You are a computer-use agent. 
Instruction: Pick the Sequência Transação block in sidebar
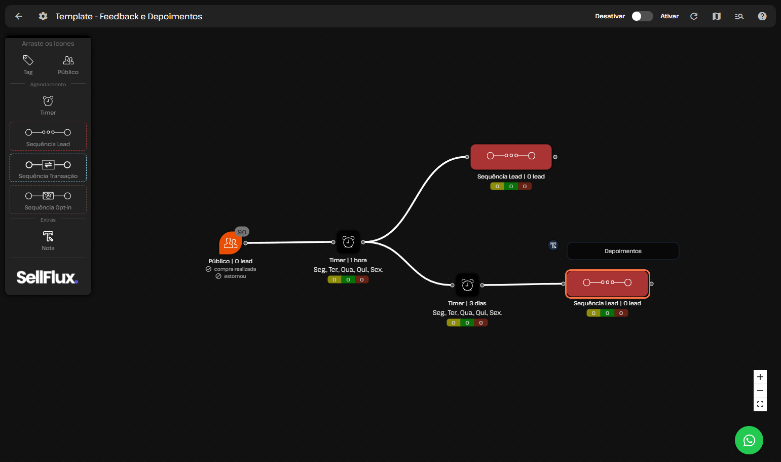coord(48,168)
